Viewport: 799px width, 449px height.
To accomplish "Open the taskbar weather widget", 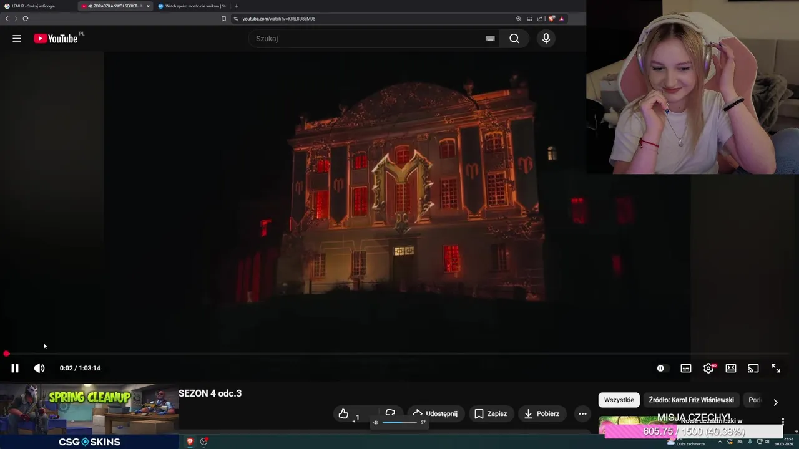I will (x=688, y=442).
